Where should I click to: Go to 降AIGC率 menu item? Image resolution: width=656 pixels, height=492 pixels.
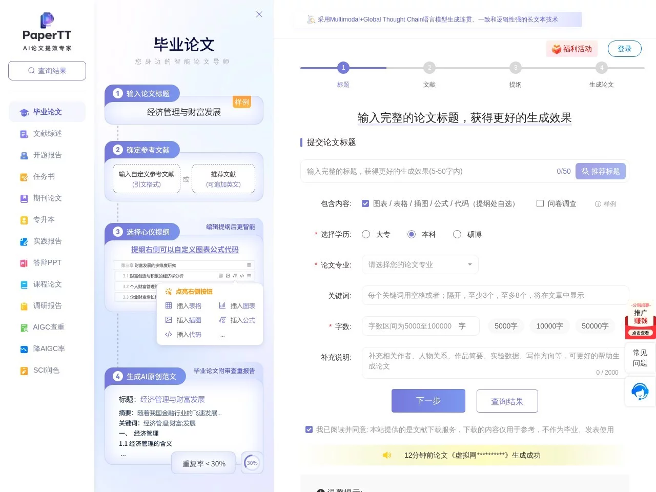[49, 349]
